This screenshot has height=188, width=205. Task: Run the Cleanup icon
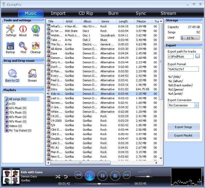[35, 46]
